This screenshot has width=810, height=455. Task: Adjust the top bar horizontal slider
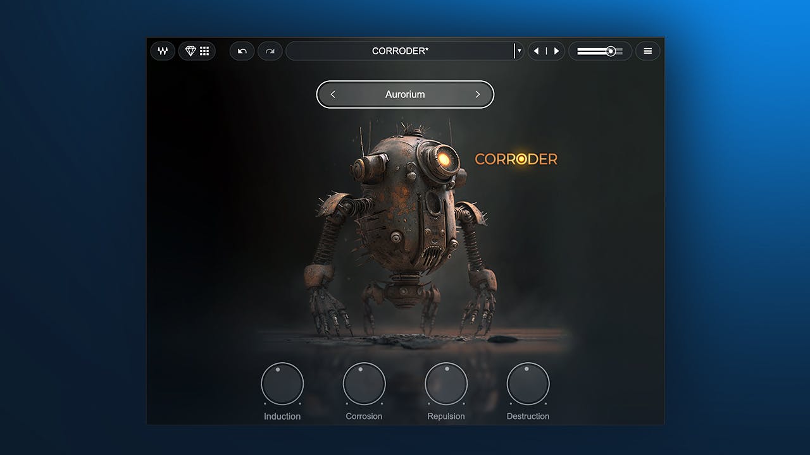(600, 51)
